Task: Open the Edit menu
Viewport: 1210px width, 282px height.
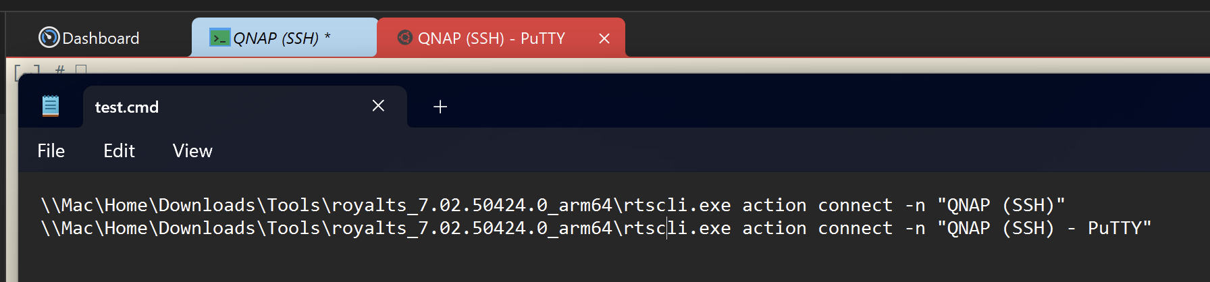Action: click(119, 151)
